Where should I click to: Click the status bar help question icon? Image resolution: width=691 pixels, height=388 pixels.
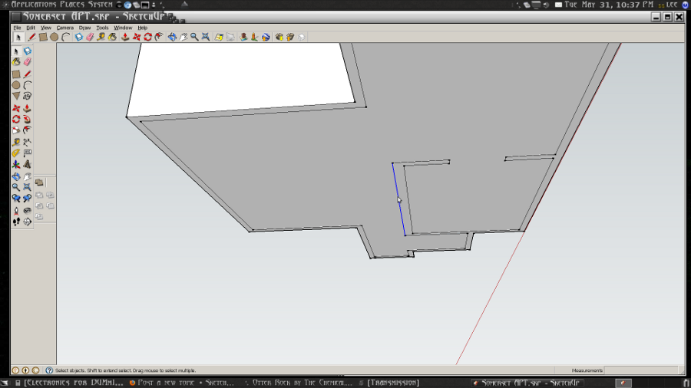[49, 370]
